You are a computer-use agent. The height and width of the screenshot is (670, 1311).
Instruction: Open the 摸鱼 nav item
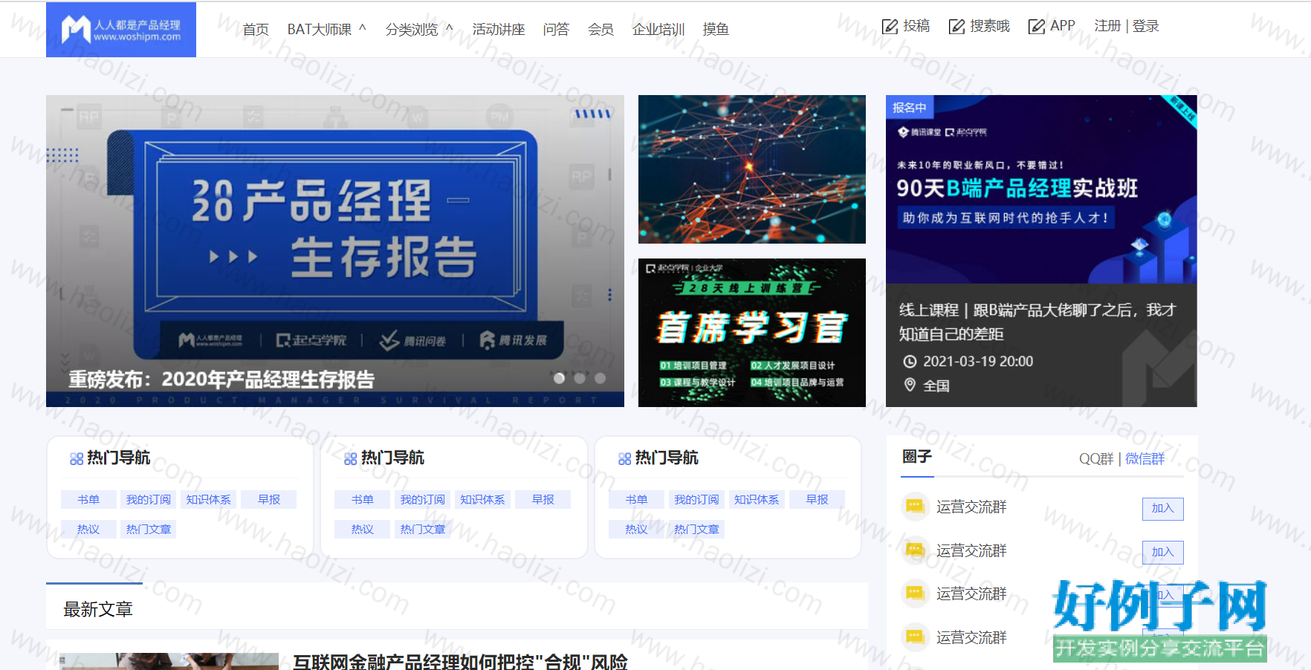(716, 29)
